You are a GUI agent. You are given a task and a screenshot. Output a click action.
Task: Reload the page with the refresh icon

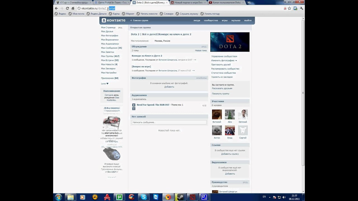pyautogui.click(x=67, y=8)
